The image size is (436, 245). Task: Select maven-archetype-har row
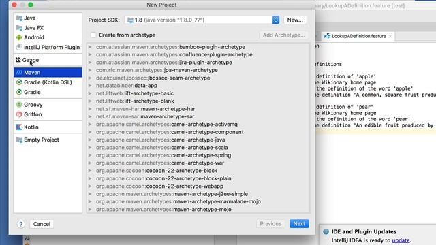(x=198, y=109)
